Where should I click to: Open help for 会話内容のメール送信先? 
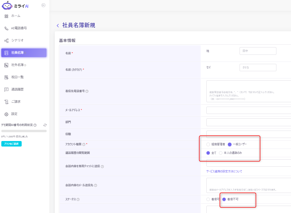tap(96, 185)
